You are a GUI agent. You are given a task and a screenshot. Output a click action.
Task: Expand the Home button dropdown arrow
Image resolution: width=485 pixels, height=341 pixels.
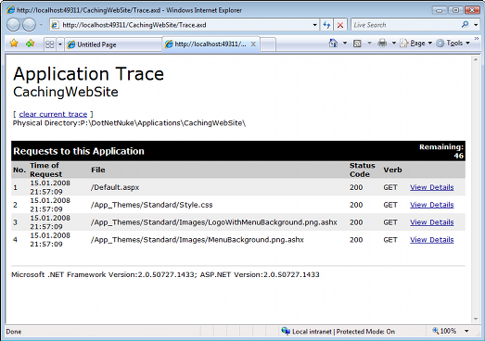tap(345, 43)
